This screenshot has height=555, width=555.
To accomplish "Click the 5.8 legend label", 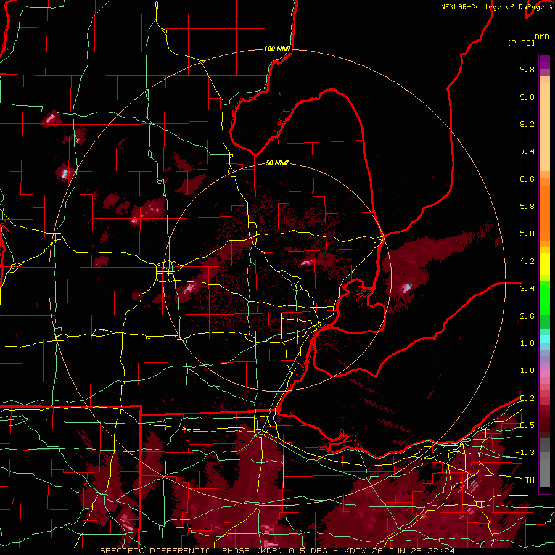I will point(527,207).
